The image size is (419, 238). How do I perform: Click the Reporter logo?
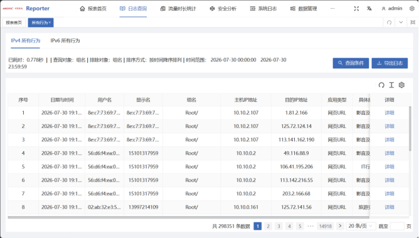26,9
